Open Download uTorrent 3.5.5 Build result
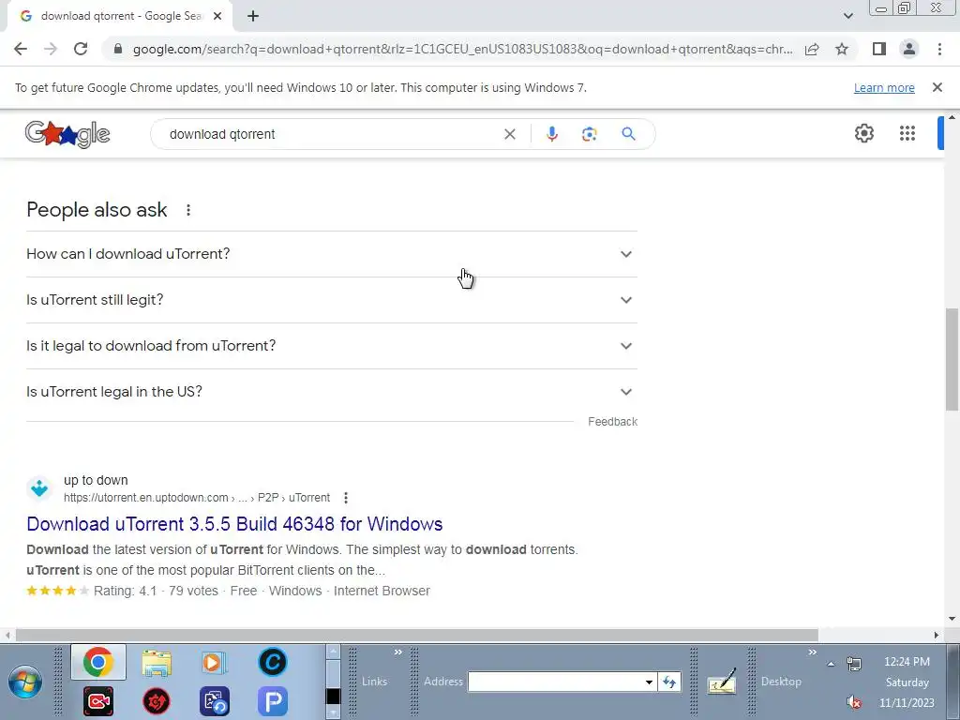 [234, 524]
